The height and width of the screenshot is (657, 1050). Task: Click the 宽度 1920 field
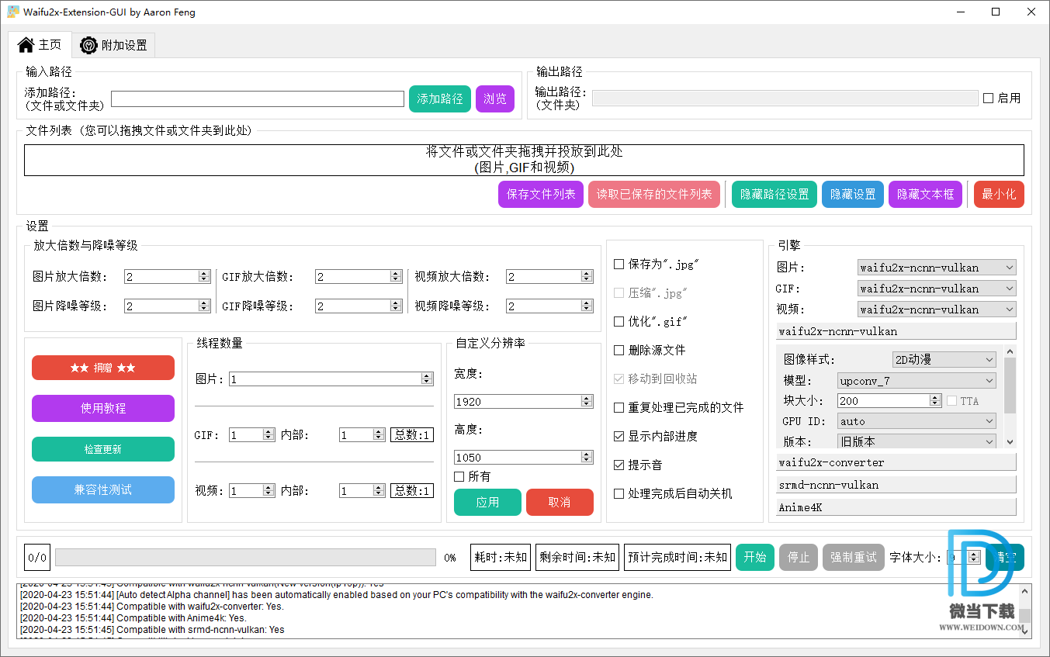pyautogui.click(x=524, y=401)
